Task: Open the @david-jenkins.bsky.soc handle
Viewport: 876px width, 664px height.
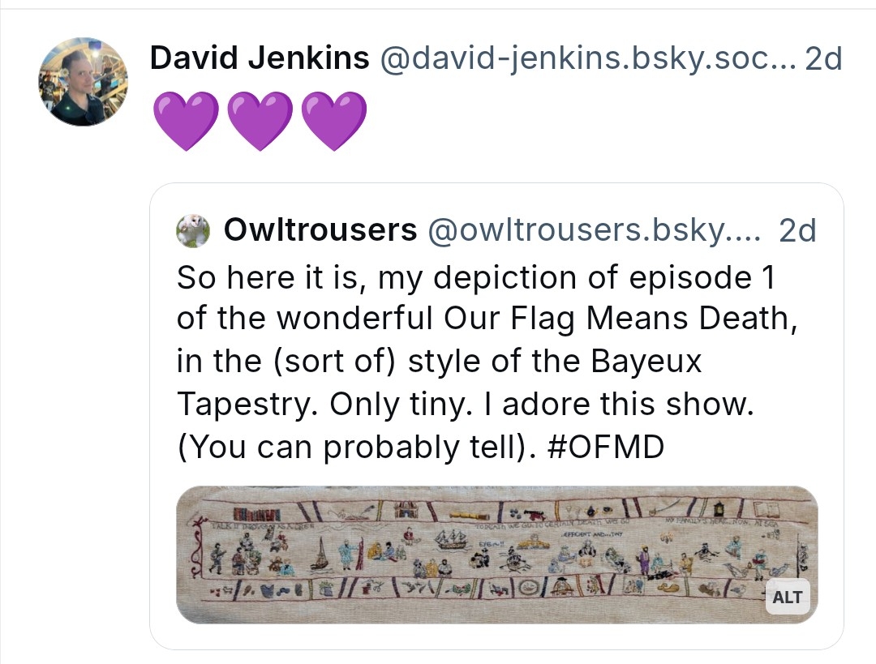Action: (x=587, y=58)
